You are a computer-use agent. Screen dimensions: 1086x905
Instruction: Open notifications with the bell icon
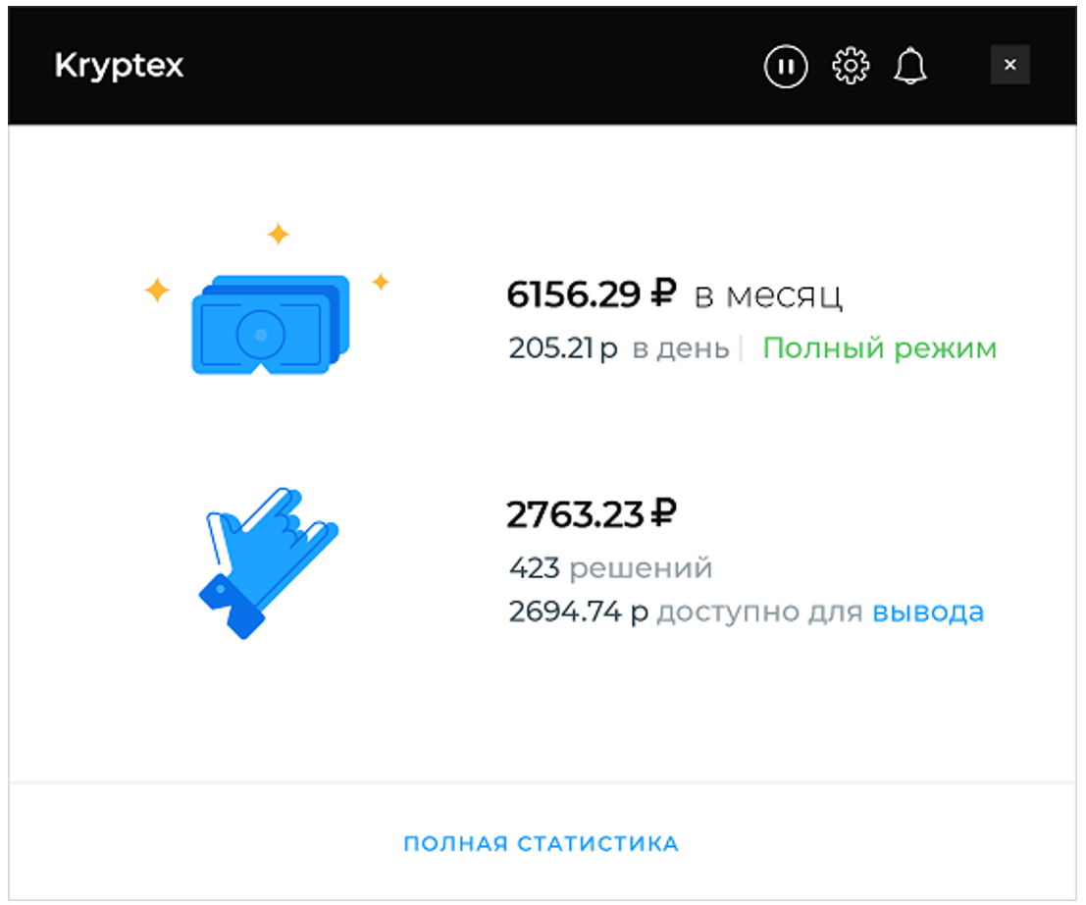point(910,67)
